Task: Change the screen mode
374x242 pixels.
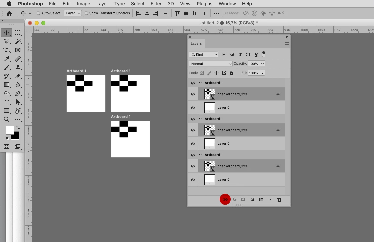Action: pyautogui.click(x=17, y=147)
